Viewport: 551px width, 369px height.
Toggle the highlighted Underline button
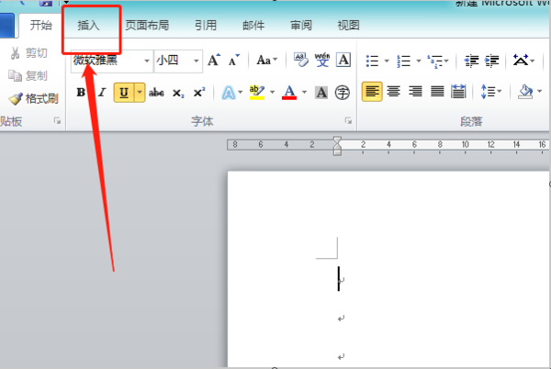(x=124, y=93)
